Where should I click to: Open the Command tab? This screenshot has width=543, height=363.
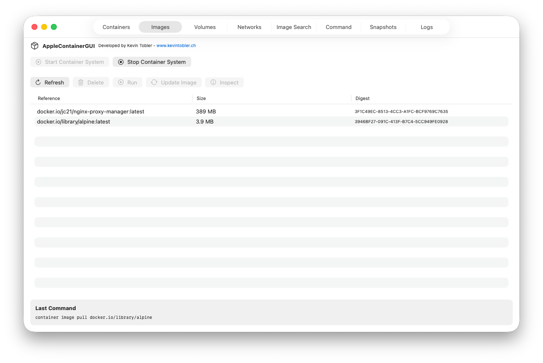[x=338, y=27]
